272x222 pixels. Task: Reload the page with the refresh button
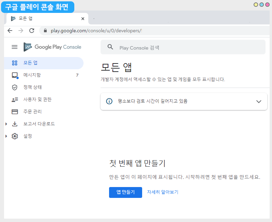point(32,31)
